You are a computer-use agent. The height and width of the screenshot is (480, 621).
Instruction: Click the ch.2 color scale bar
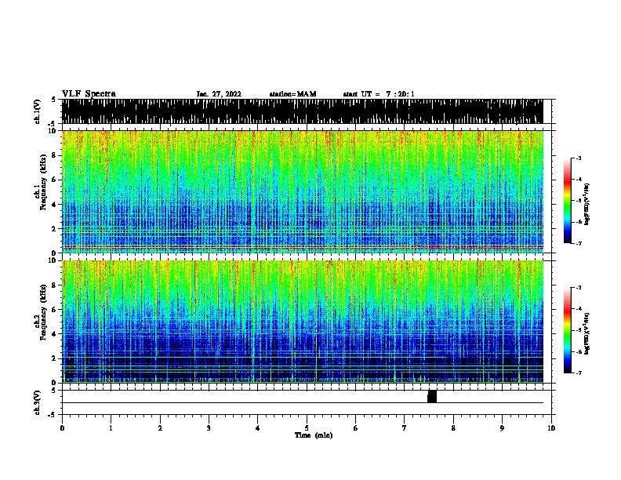568,330
